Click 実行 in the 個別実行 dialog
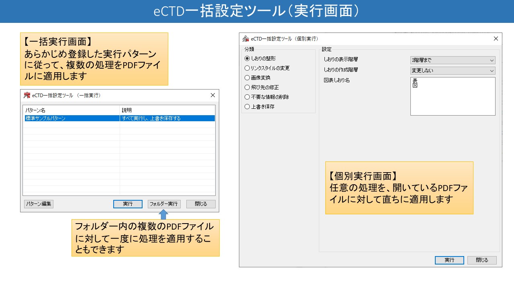 point(449,260)
